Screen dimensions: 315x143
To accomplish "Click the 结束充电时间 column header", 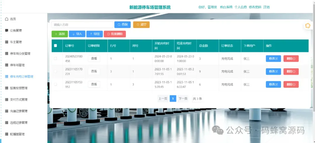I will pyautogui.click(x=185, y=46).
